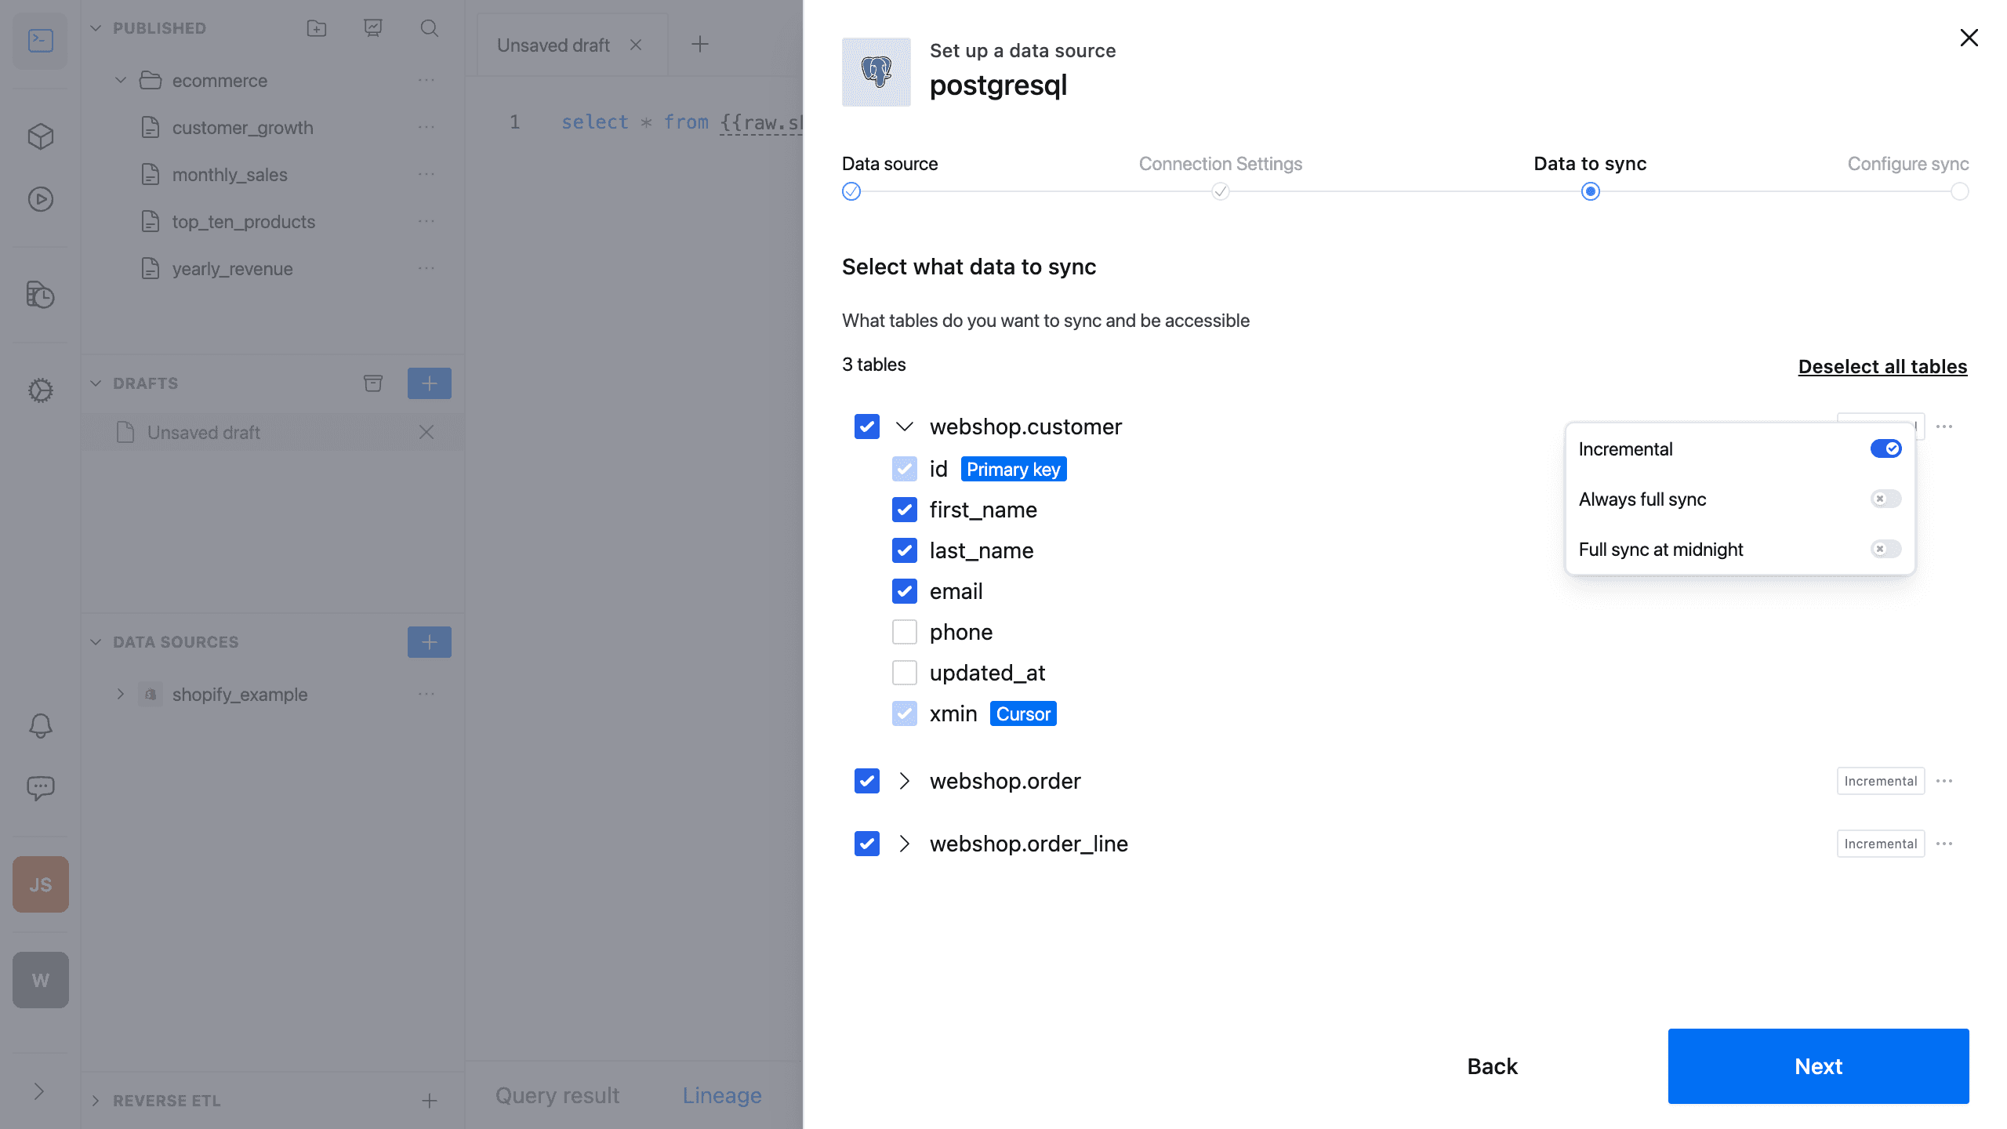Viewport: 2007px width, 1129px height.
Task: Expand the webshop.order_line table
Action: pos(906,844)
